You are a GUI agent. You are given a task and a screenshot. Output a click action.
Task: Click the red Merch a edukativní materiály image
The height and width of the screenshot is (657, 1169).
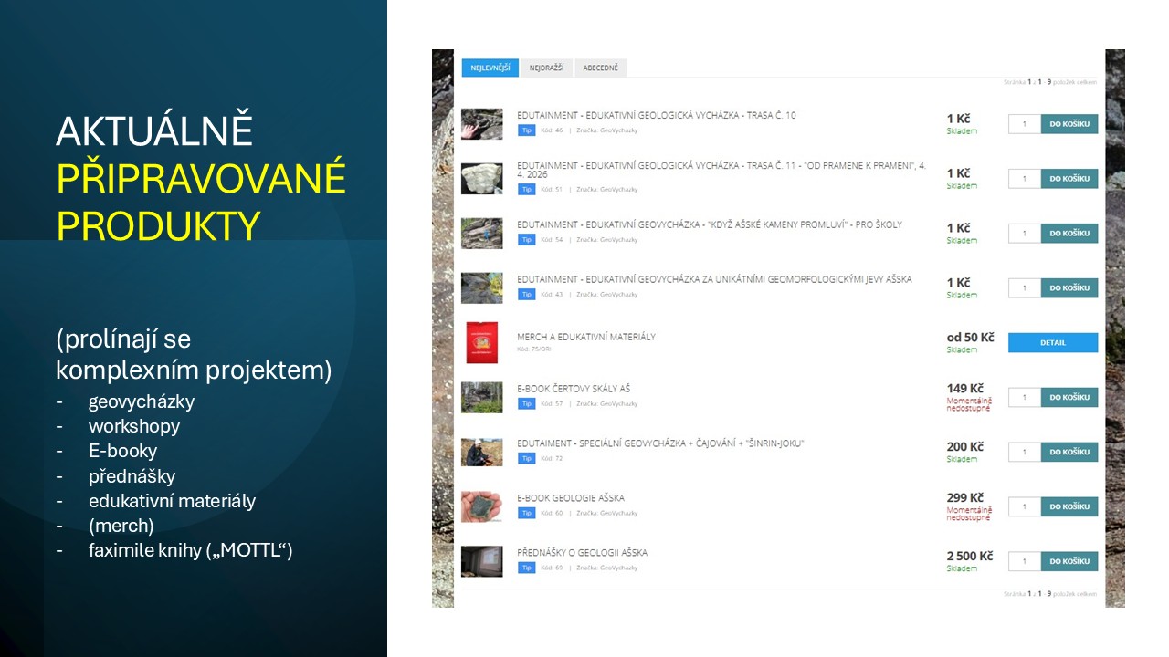(481, 342)
